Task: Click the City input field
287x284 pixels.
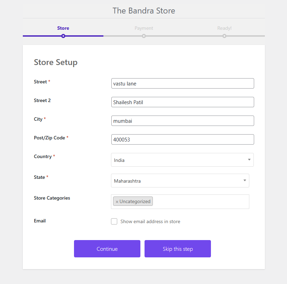Action: pyautogui.click(x=183, y=121)
